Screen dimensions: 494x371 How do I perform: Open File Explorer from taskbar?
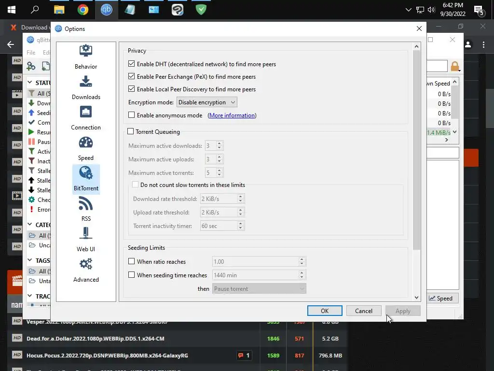click(59, 10)
